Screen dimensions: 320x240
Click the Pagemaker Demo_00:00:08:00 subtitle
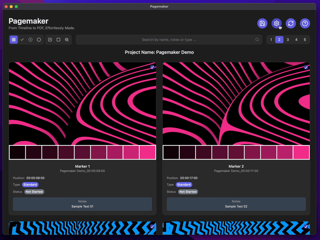(x=82, y=171)
